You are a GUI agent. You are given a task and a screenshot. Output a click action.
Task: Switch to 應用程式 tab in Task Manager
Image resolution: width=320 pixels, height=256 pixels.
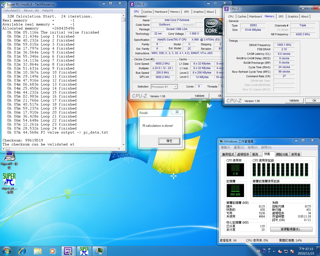pos(228,154)
